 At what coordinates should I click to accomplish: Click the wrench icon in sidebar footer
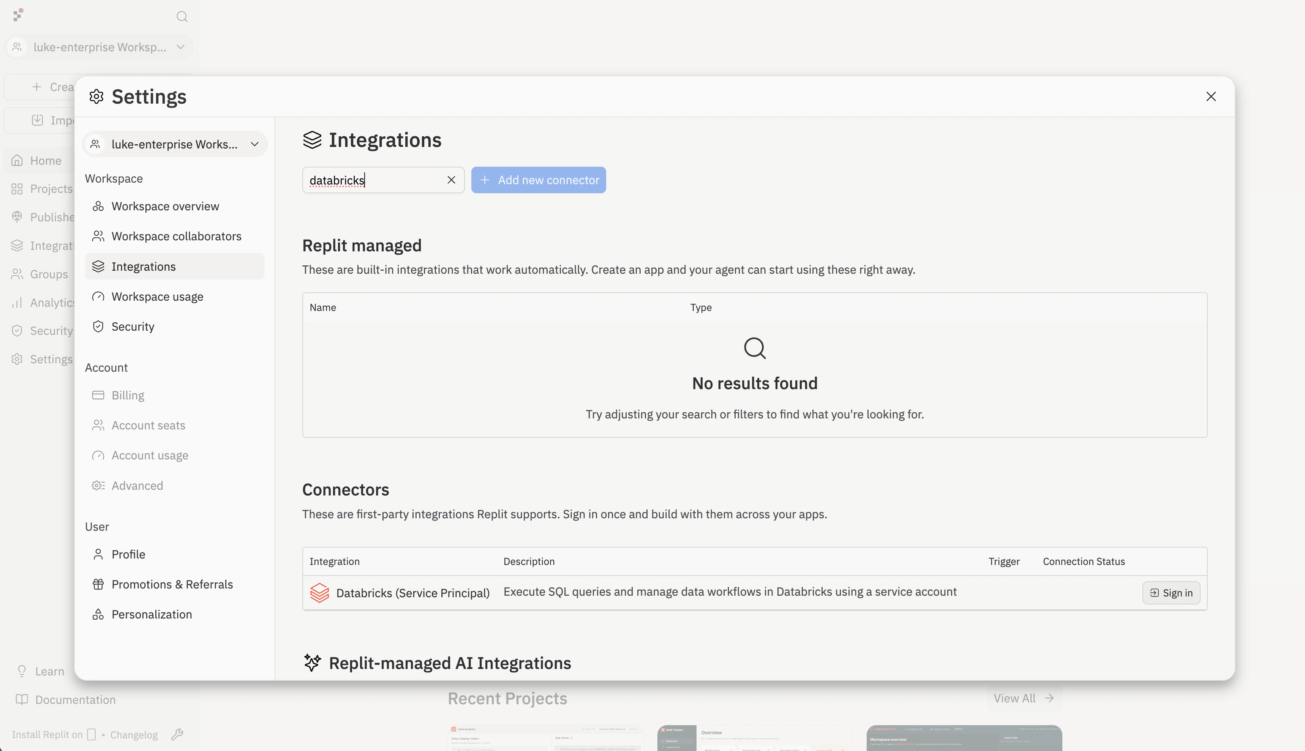pos(177,734)
